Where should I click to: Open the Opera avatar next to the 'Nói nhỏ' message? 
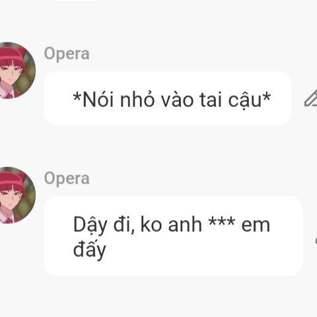(x=15, y=71)
